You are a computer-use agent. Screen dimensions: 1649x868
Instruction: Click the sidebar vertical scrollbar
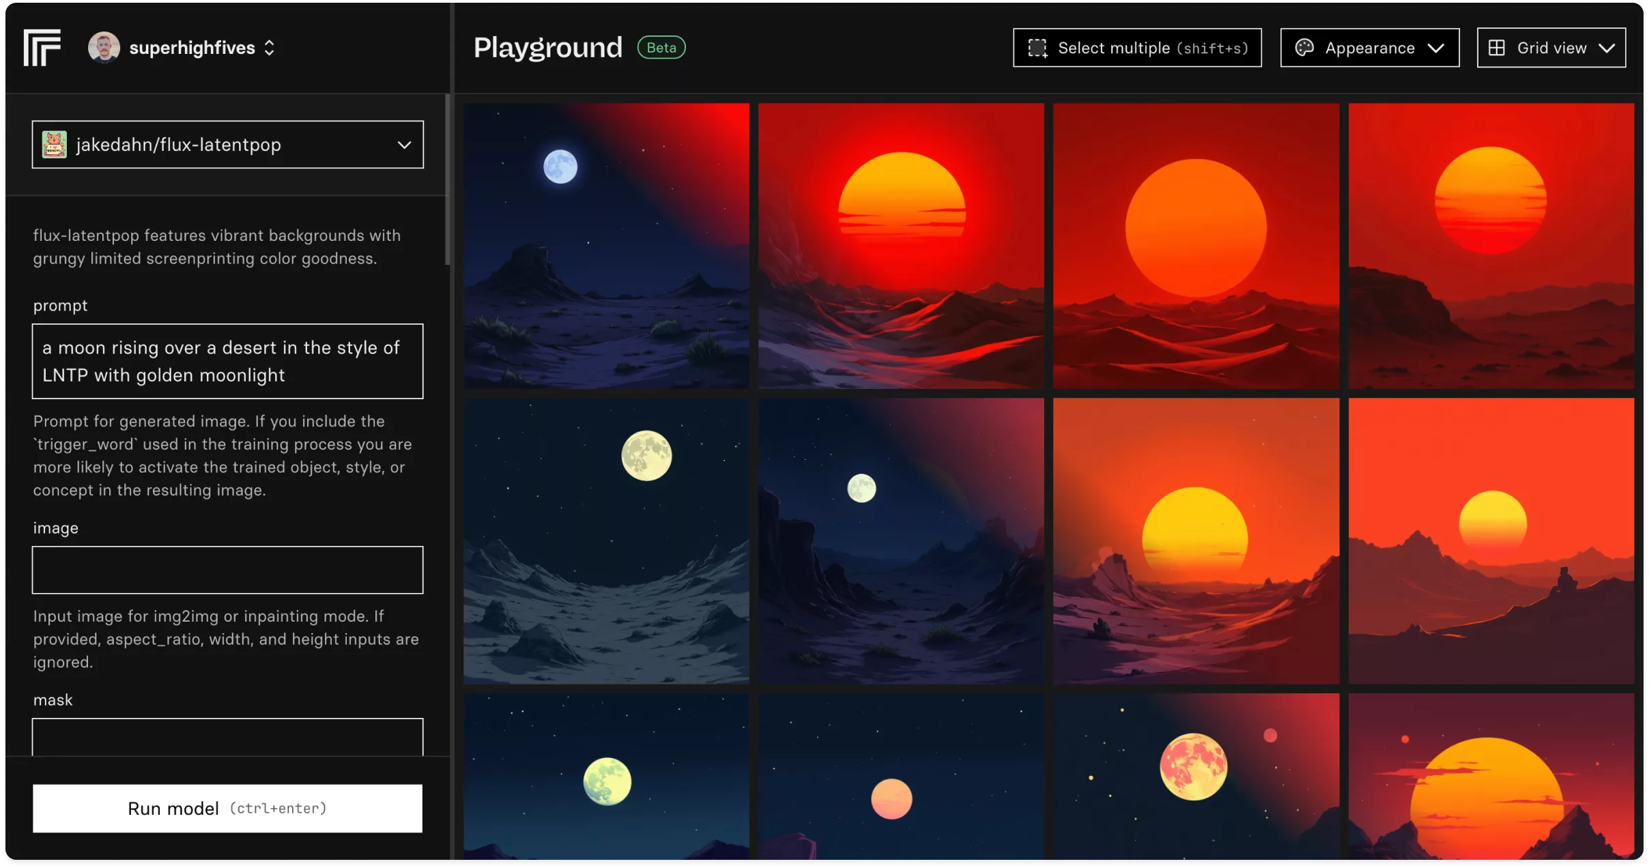tap(447, 179)
